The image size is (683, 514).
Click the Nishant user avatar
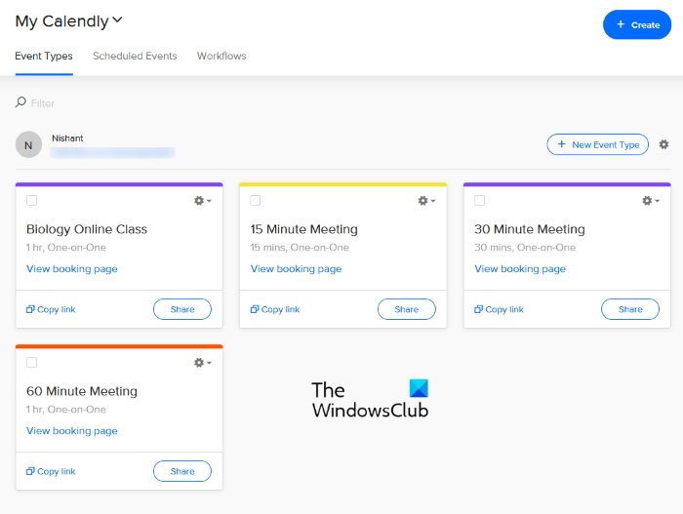tap(29, 145)
